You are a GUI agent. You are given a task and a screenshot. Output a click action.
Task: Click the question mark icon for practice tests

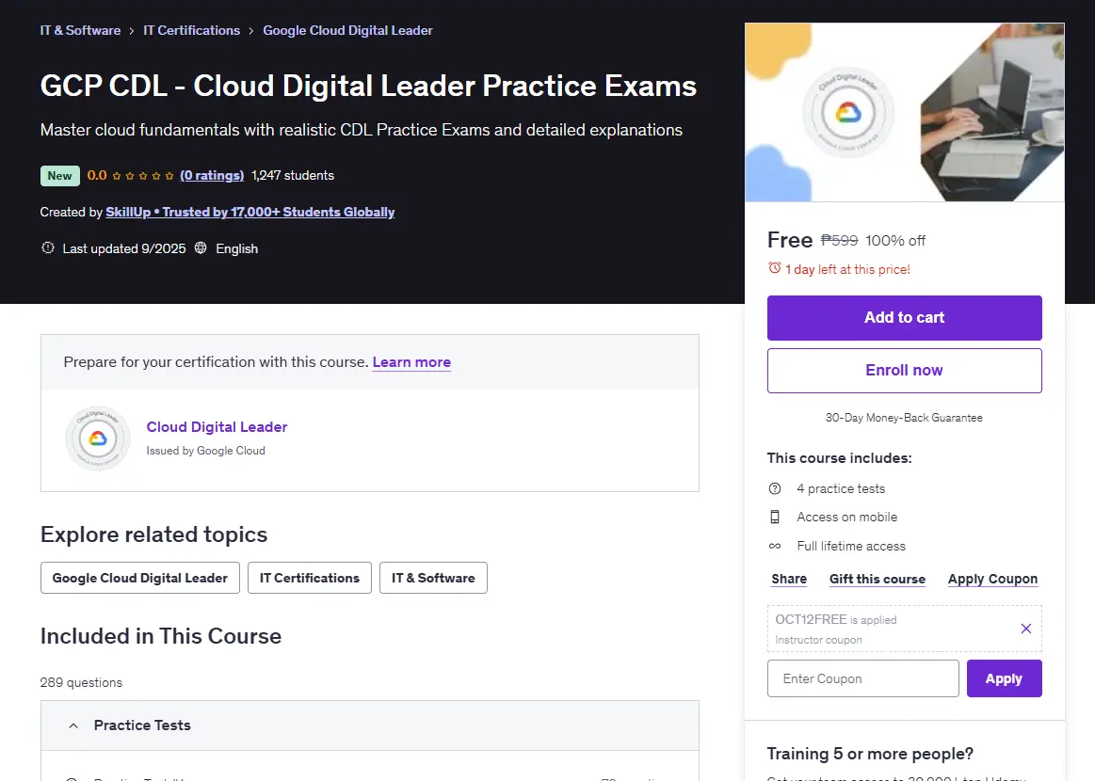(x=775, y=488)
